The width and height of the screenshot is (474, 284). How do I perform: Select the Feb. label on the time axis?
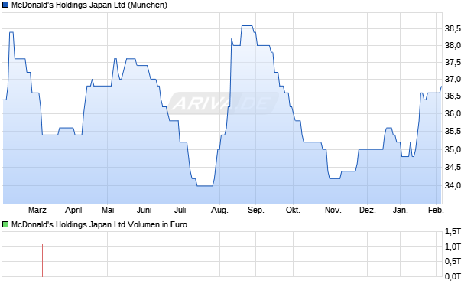coord(436,210)
